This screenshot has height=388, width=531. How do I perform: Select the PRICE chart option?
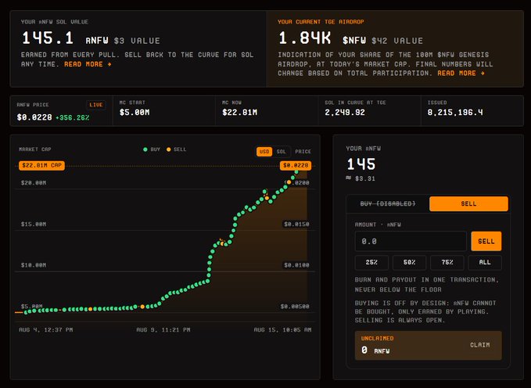coord(303,152)
